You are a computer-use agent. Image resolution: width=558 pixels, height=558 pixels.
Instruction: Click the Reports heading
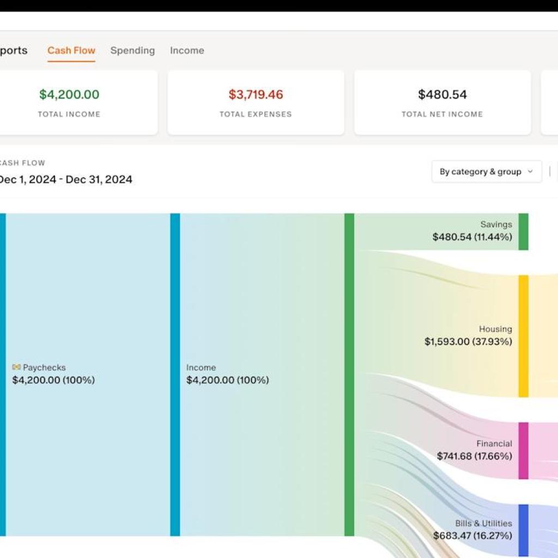[14, 50]
